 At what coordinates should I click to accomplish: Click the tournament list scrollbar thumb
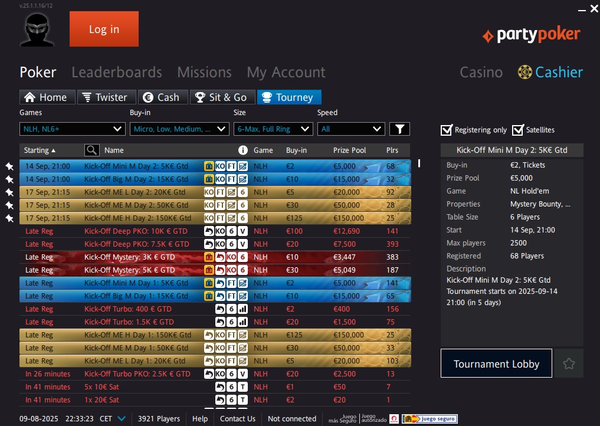(x=419, y=163)
